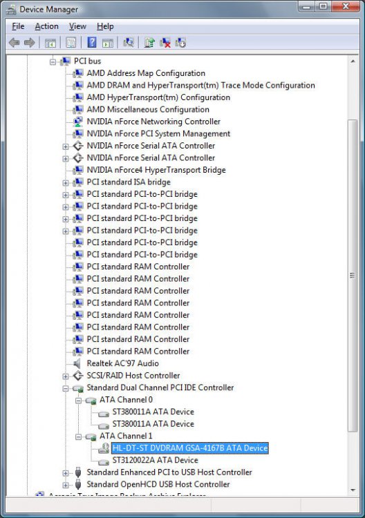Click the scrollbar up arrow
Screen dimensions: 365x518
[x=353, y=61]
